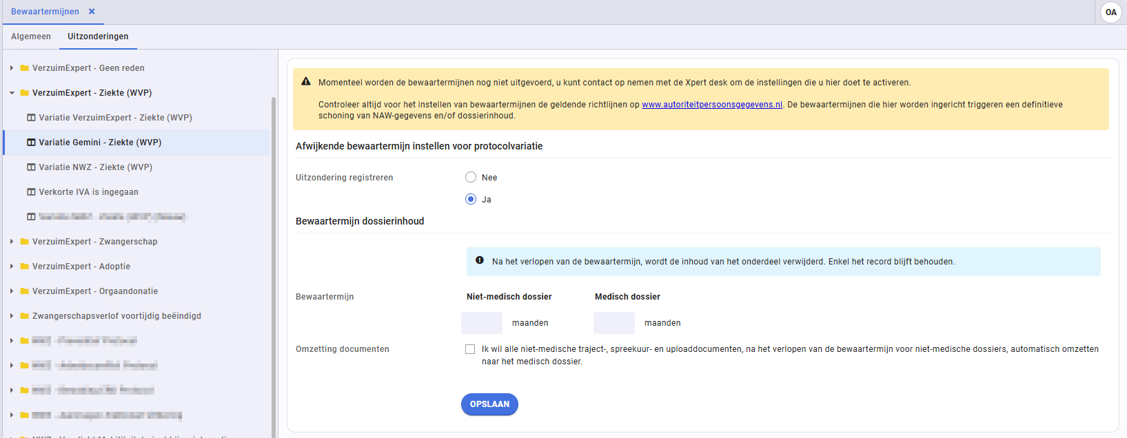Screen dimensions: 1127x438
Task: Tick the Omzetting documenten checkbox
Action: pyautogui.click(x=470, y=349)
